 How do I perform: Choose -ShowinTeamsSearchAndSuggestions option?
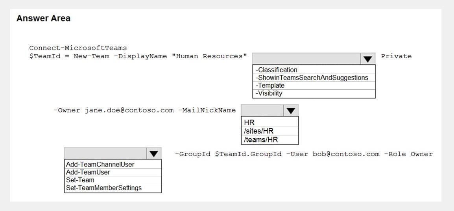click(x=314, y=78)
